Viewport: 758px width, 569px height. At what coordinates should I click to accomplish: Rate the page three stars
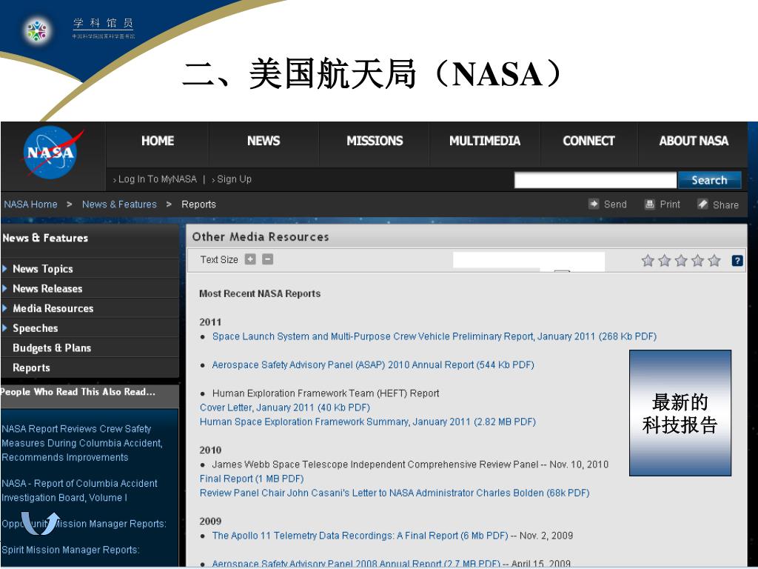[681, 261]
